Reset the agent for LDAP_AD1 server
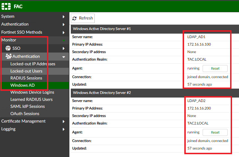This screenshot has width=239, height=157. (215, 69)
